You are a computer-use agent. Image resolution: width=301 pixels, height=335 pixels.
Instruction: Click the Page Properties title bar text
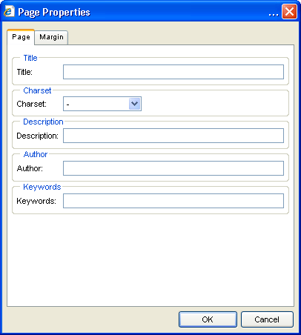click(x=54, y=12)
